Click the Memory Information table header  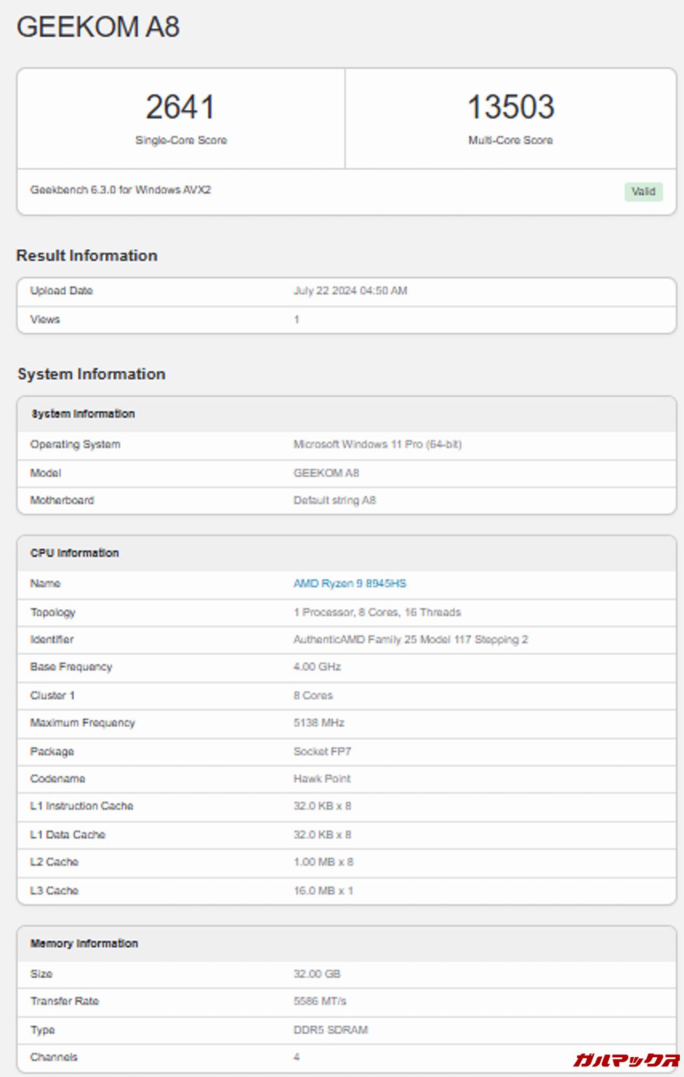tap(84, 944)
